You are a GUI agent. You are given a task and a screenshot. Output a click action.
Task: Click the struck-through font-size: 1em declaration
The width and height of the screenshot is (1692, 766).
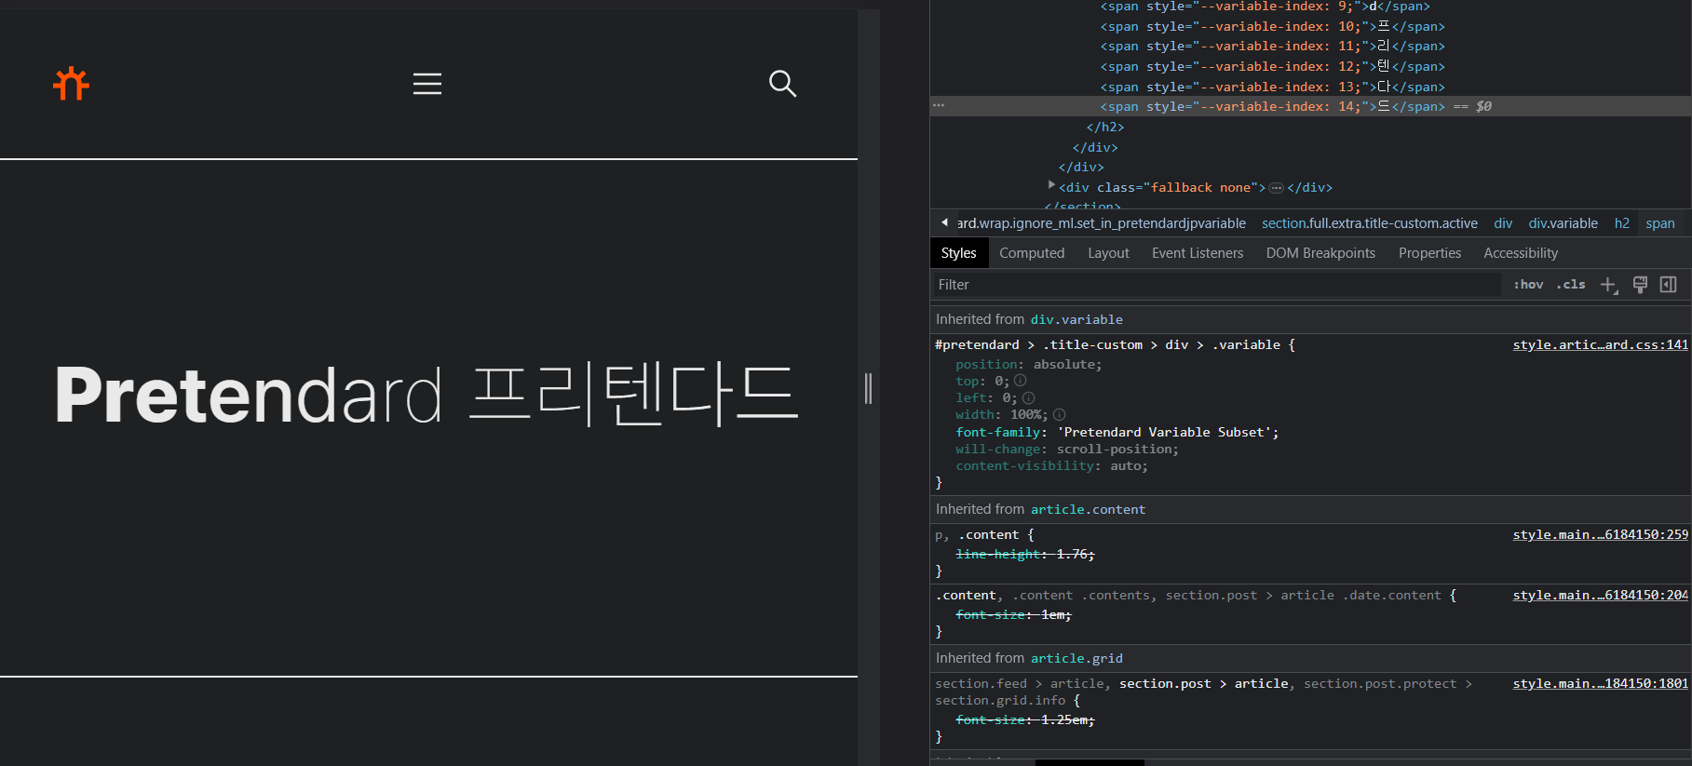pos(1013,614)
